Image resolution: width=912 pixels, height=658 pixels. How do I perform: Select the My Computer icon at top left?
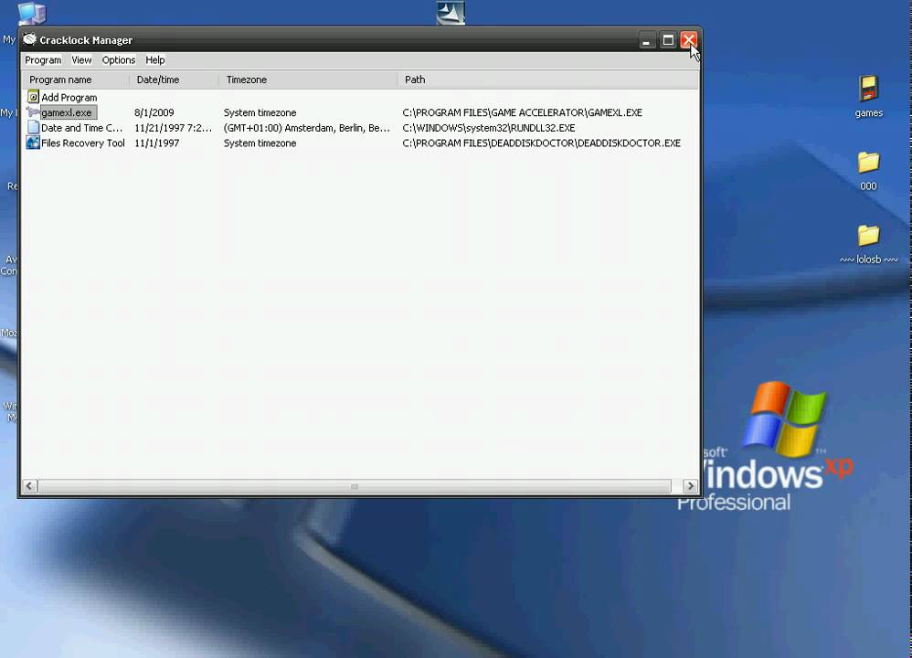pos(31,13)
